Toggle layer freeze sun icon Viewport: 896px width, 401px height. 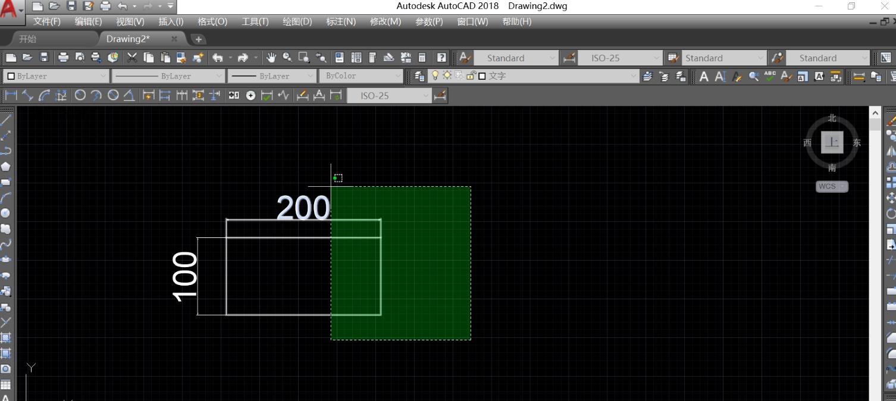(446, 76)
